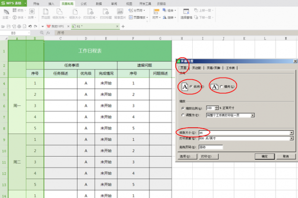Open 纸张方向 orientation tool in ribbon
298x198 pixels.
59,11
